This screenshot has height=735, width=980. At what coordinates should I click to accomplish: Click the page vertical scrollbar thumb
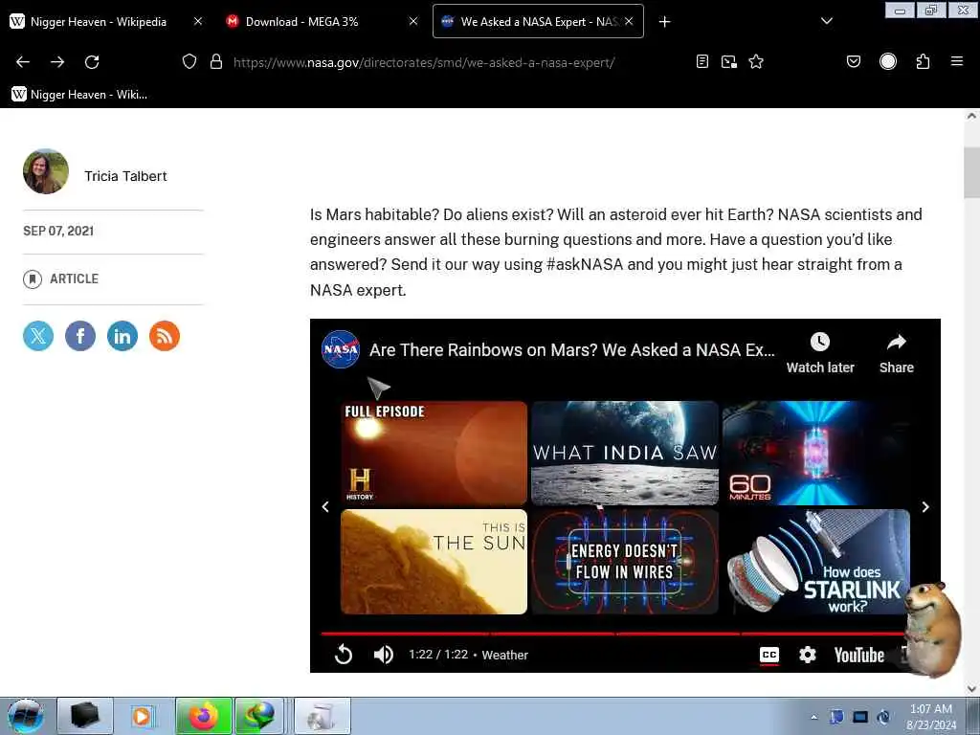[x=972, y=172]
